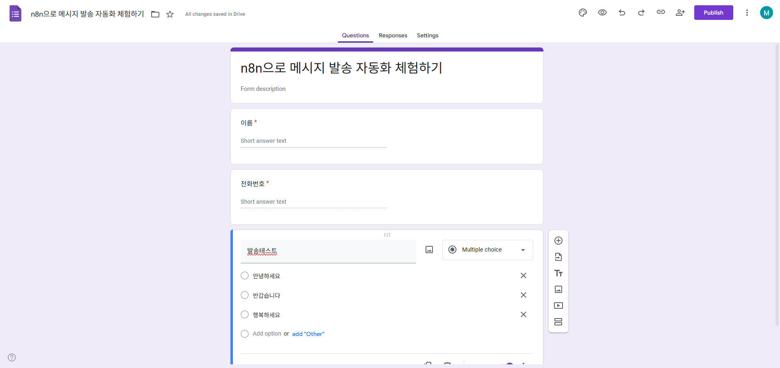Add a title and description block
This screenshot has height=368, width=780.
pos(558,273)
